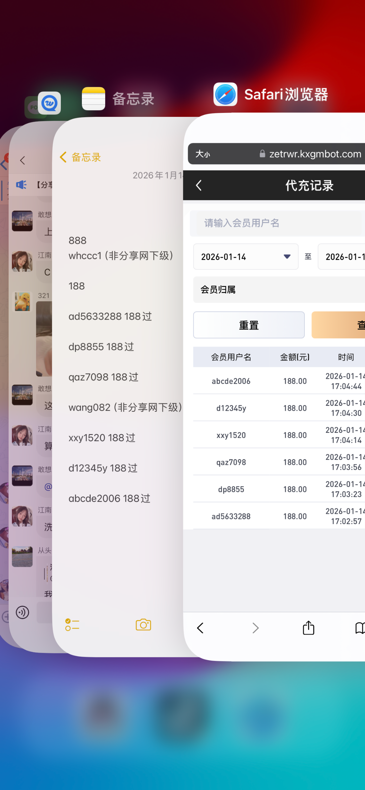The width and height of the screenshot is (365, 790).
Task: Tap the camera icon in Notes
Action: (143, 625)
